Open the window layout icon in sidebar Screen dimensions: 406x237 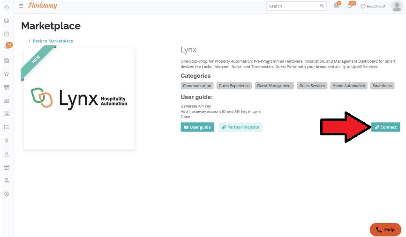[7, 167]
